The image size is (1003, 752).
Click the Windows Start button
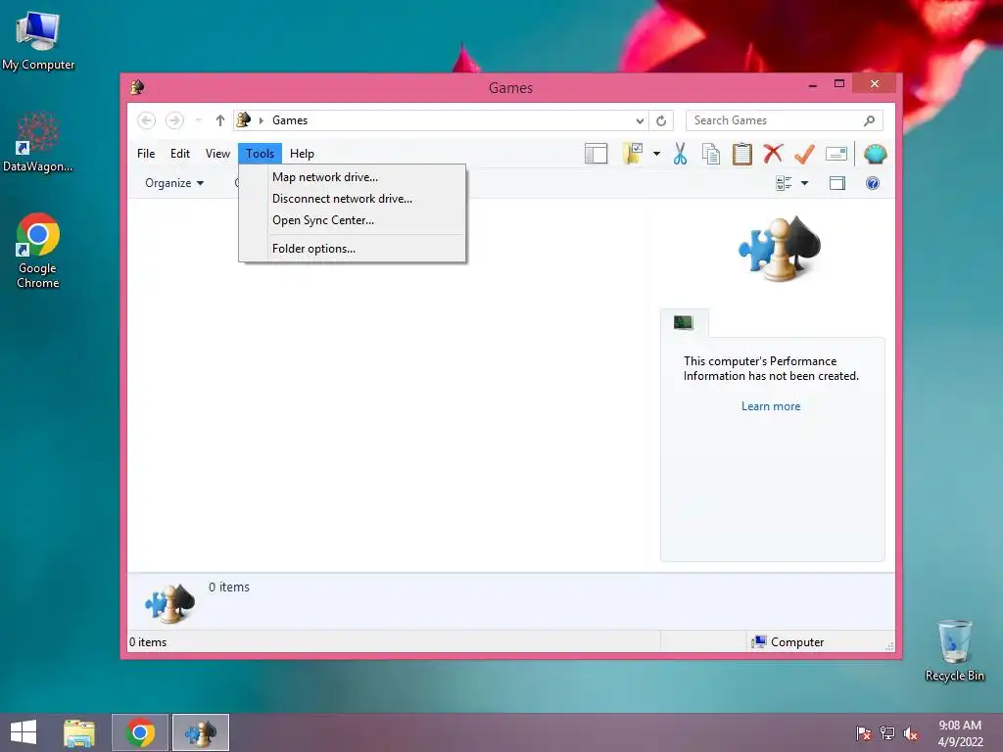click(x=24, y=732)
